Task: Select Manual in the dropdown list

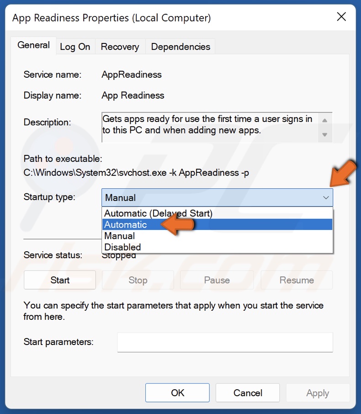Action: click(119, 236)
